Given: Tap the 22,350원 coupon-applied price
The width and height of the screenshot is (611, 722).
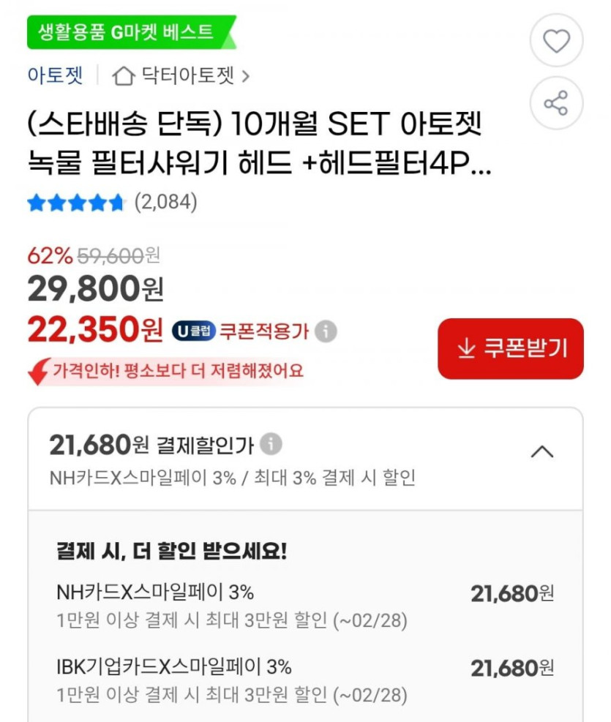Looking at the screenshot, I should click(95, 331).
